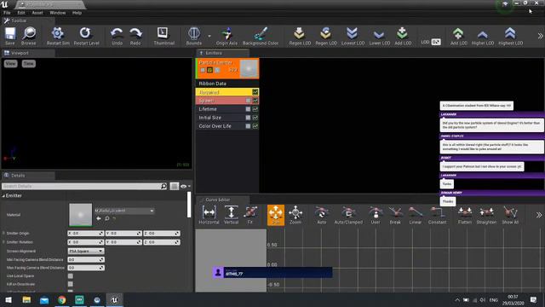Click Straighten tangents in Curve Editor
Viewport: 545px width, 307px height.
tap(486, 215)
